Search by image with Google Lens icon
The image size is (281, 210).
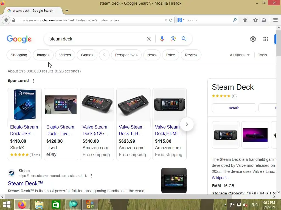point(173,39)
